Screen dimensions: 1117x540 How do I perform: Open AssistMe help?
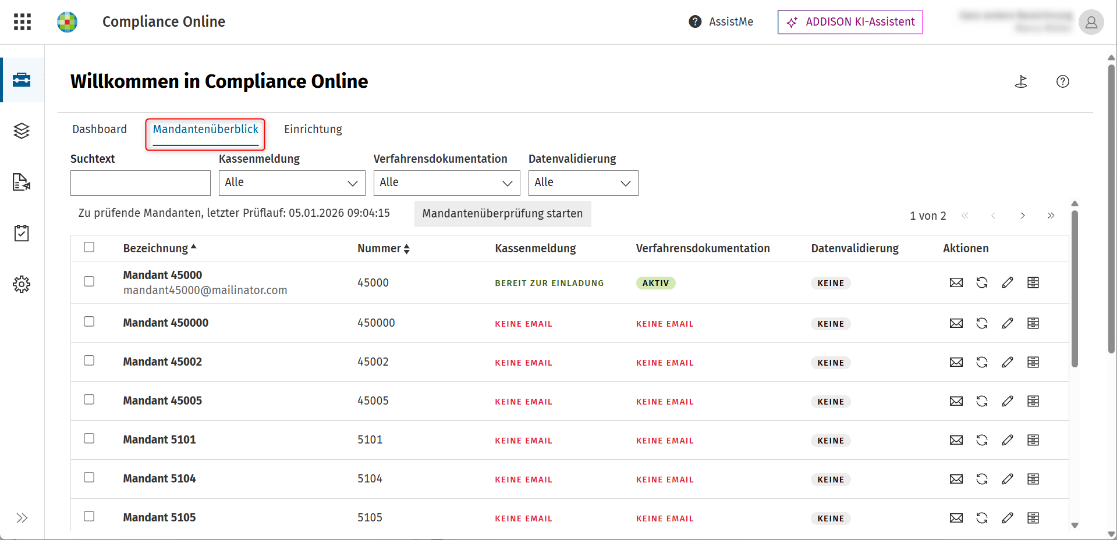pos(721,22)
